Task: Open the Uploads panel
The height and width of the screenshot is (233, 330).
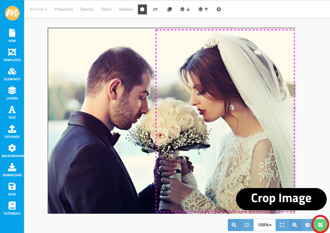Action: pyautogui.click(x=12, y=131)
